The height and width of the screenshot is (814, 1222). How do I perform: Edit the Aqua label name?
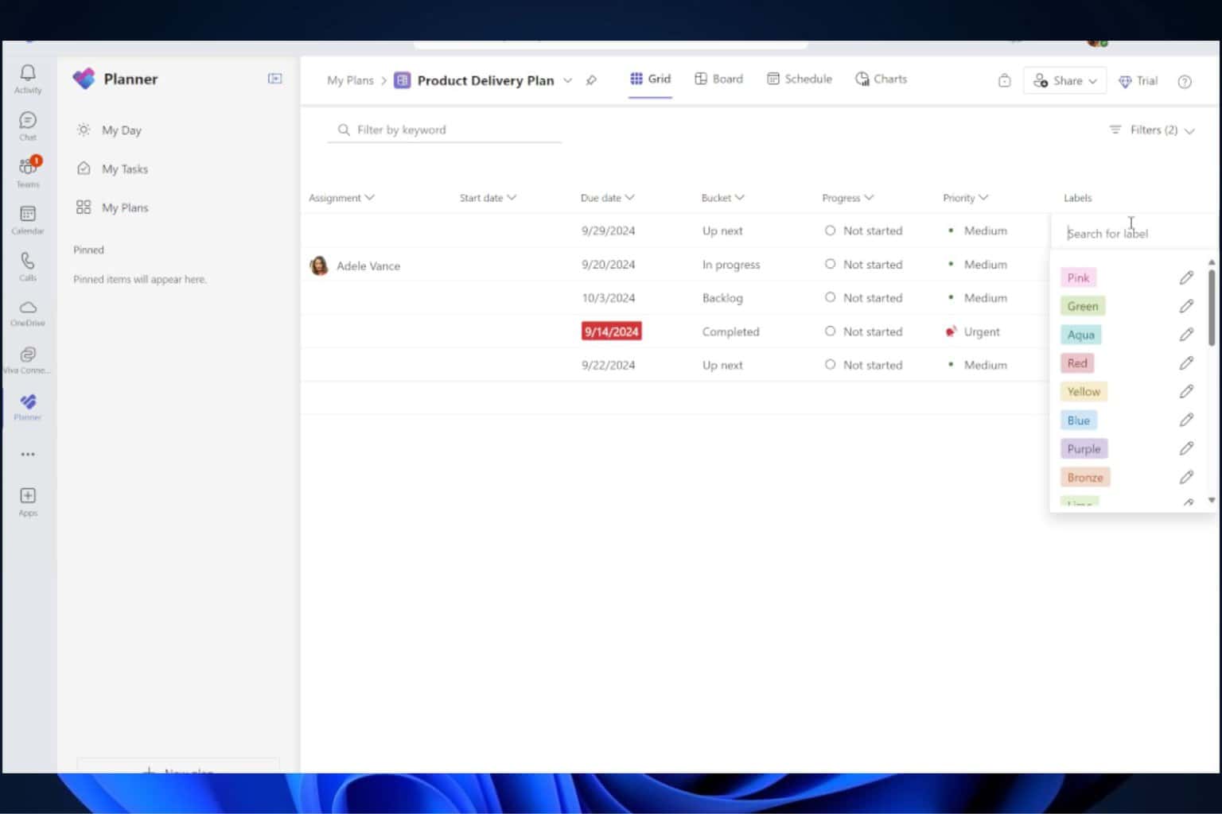coord(1186,335)
